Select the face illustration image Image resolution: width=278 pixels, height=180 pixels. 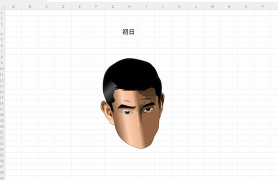pos(132,103)
